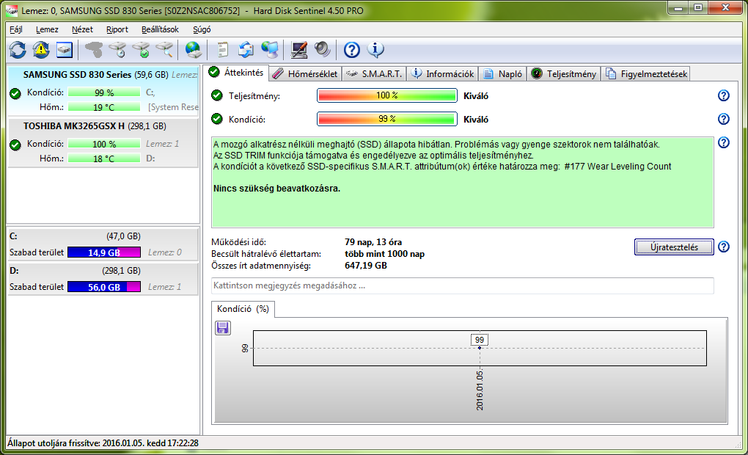Switch to the Információk tab
Viewport: 748px width, 455px height.
(443, 74)
